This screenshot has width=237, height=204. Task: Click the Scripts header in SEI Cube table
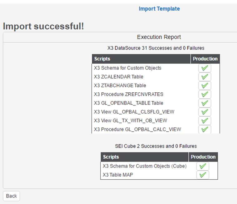(x=111, y=157)
